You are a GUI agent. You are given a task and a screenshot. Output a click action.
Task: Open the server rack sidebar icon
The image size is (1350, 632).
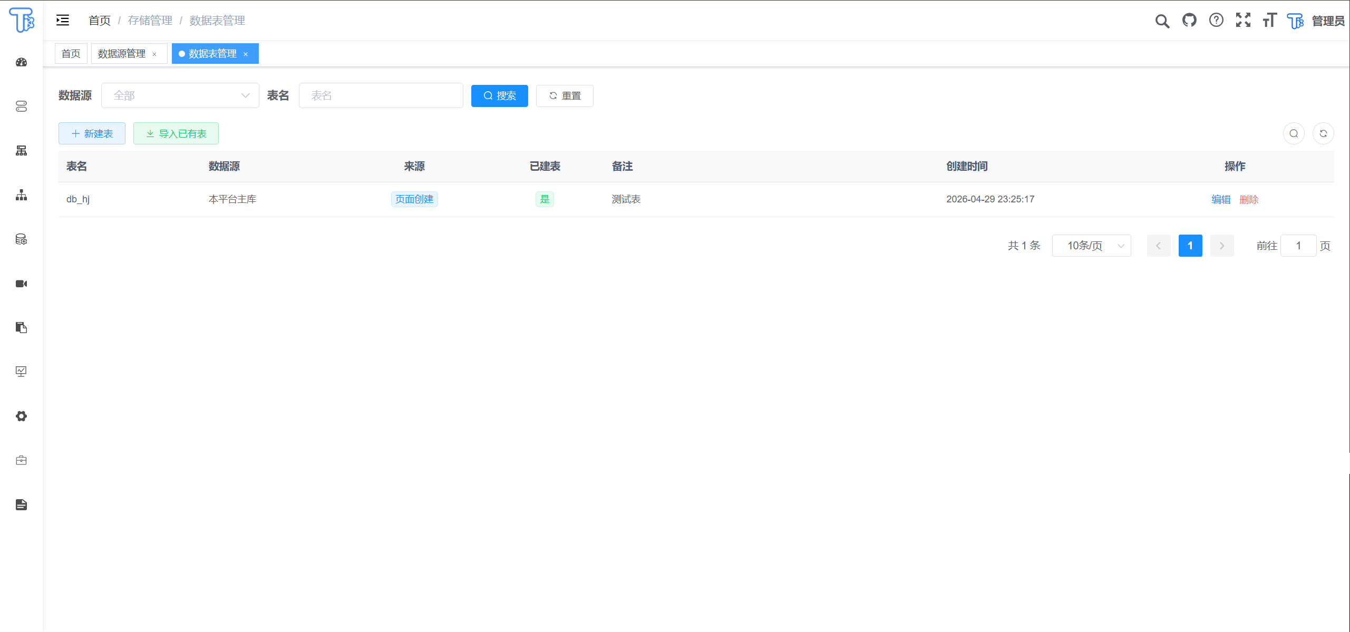[21, 151]
